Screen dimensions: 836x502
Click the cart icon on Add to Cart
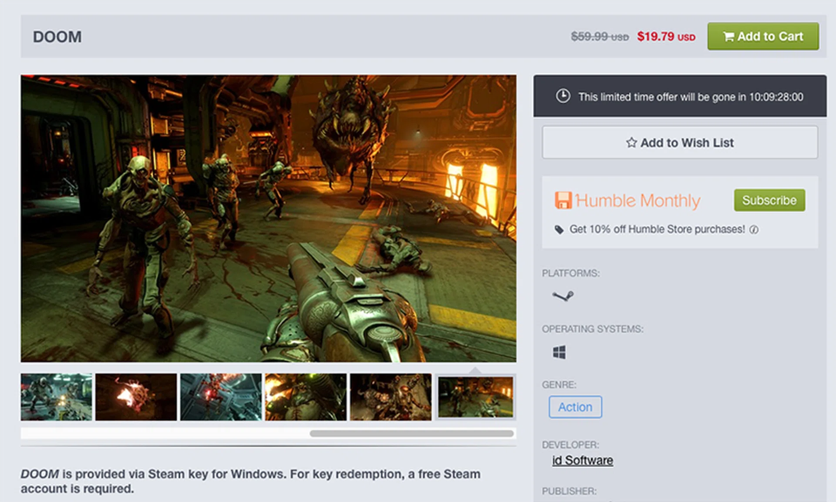(x=728, y=37)
